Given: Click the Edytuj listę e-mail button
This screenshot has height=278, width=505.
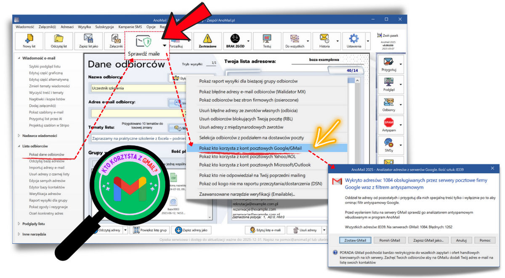Looking at the screenshot, I should coord(266,230).
